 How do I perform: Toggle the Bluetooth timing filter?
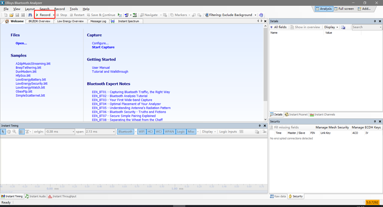125,132
